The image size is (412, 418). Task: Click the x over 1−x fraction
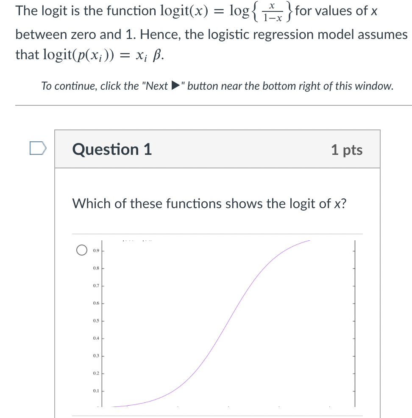point(272,13)
